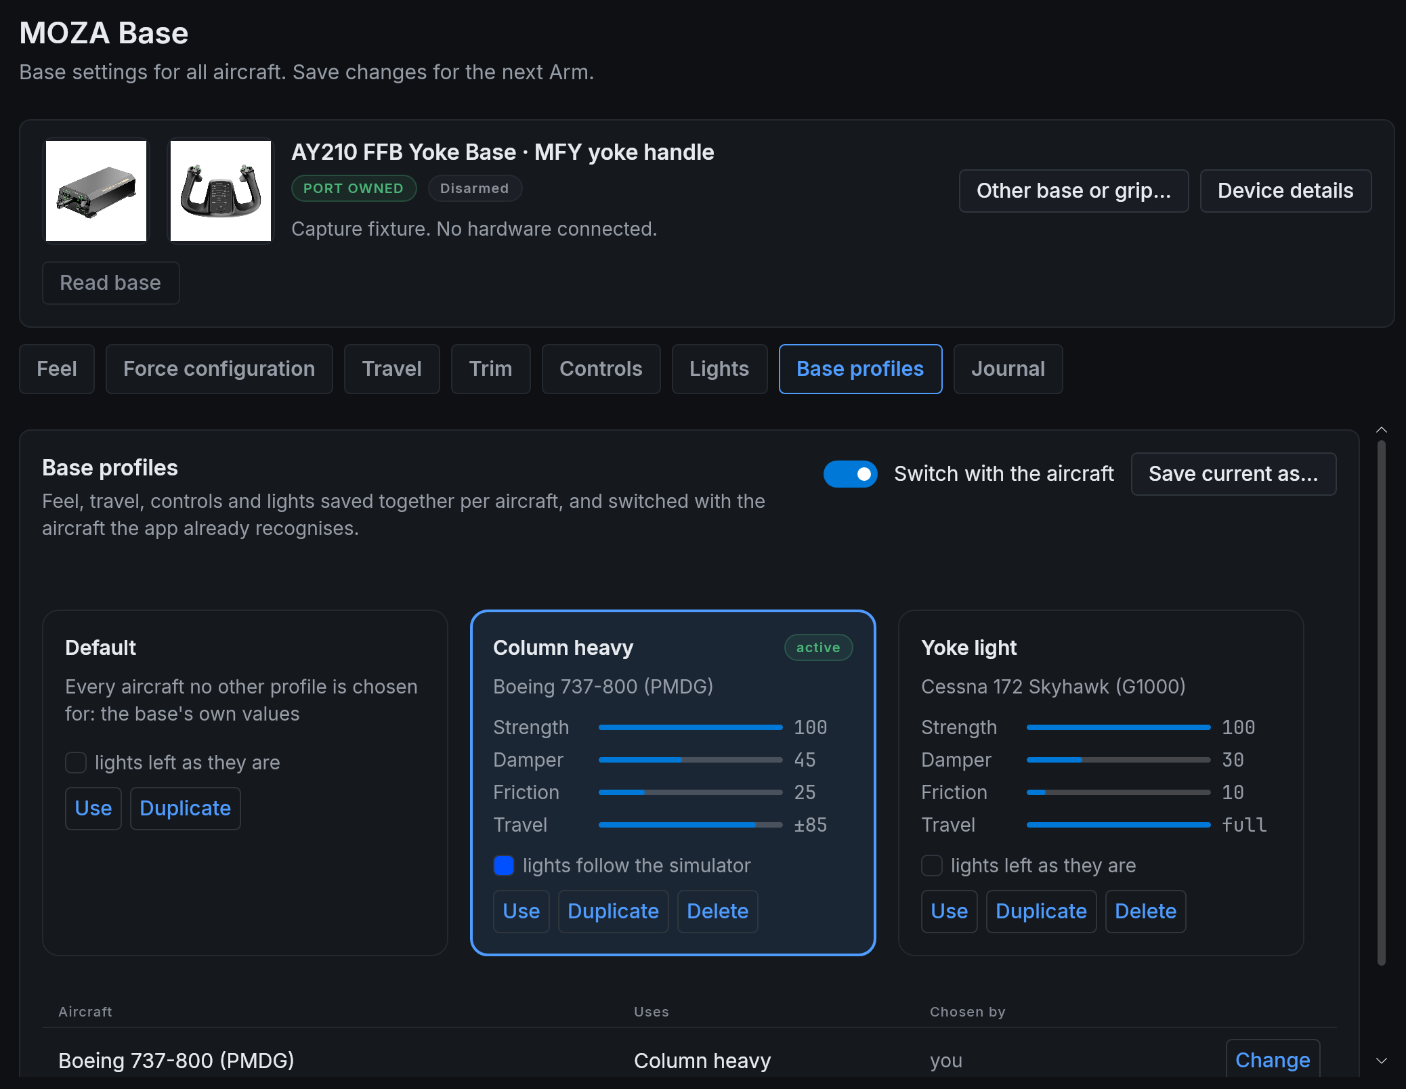Click the vertical scrollbar of profiles panel
Image resolution: width=1406 pixels, height=1089 pixels.
click(1382, 703)
